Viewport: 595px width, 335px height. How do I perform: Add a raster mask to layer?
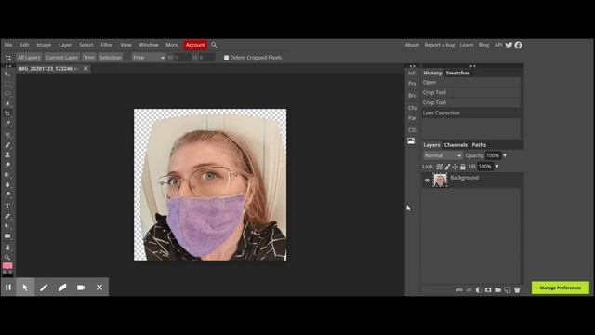coord(488,290)
